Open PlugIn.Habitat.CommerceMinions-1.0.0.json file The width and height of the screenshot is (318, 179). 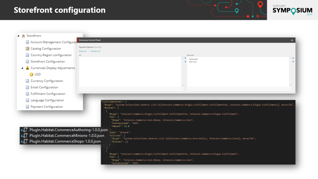pyautogui.click(x=67, y=135)
